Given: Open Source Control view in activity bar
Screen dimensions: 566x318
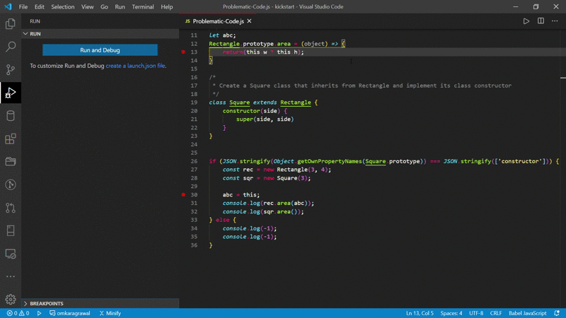Looking at the screenshot, I should point(11,69).
